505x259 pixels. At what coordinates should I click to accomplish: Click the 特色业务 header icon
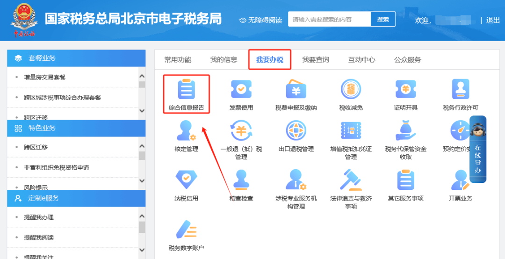point(18,128)
